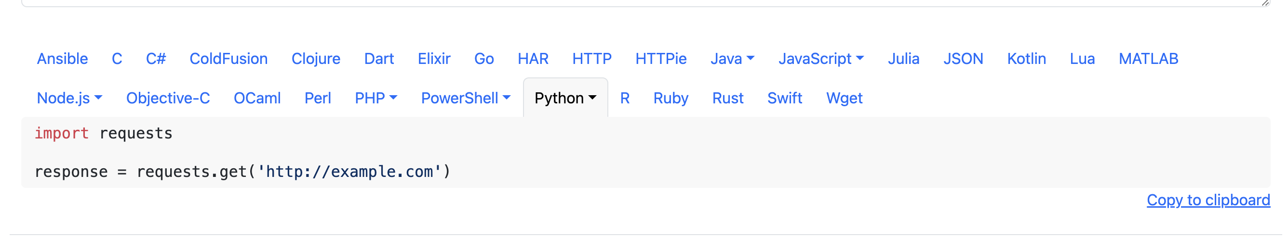Expand the PHP dropdown

point(376,98)
